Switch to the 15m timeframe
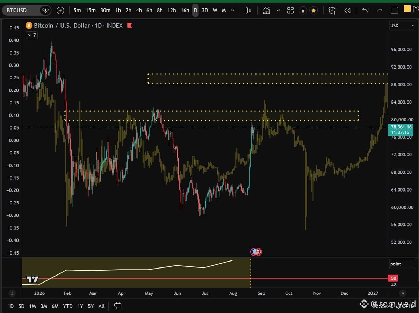Screen dimensions: 419x313 [x=91, y=10]
